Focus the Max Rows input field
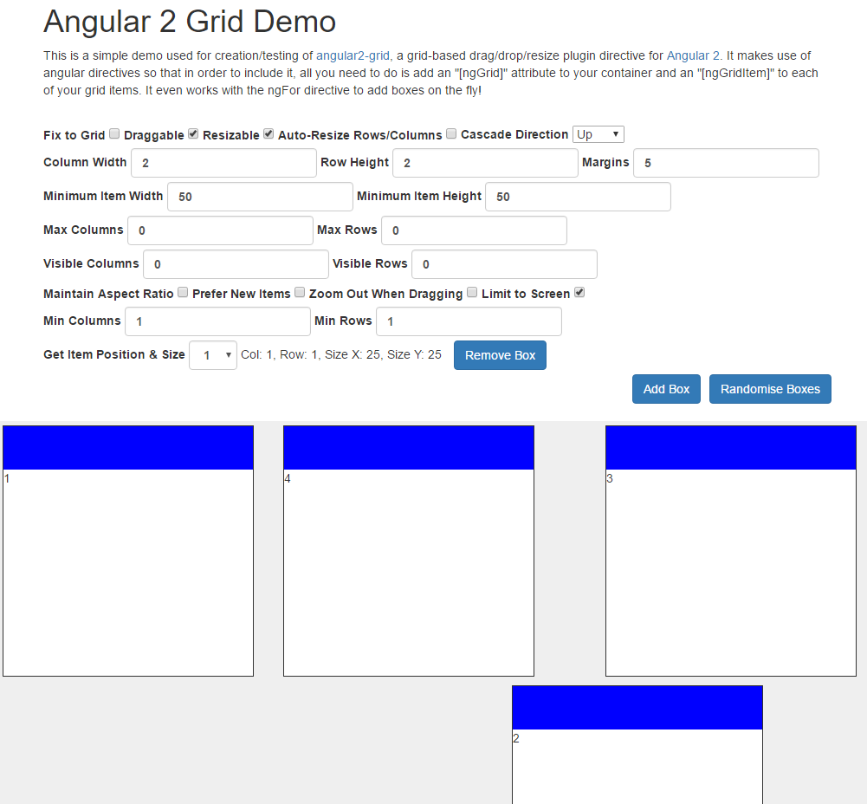Viewport: 867px width, 804px height. click(x=475, y=230)
